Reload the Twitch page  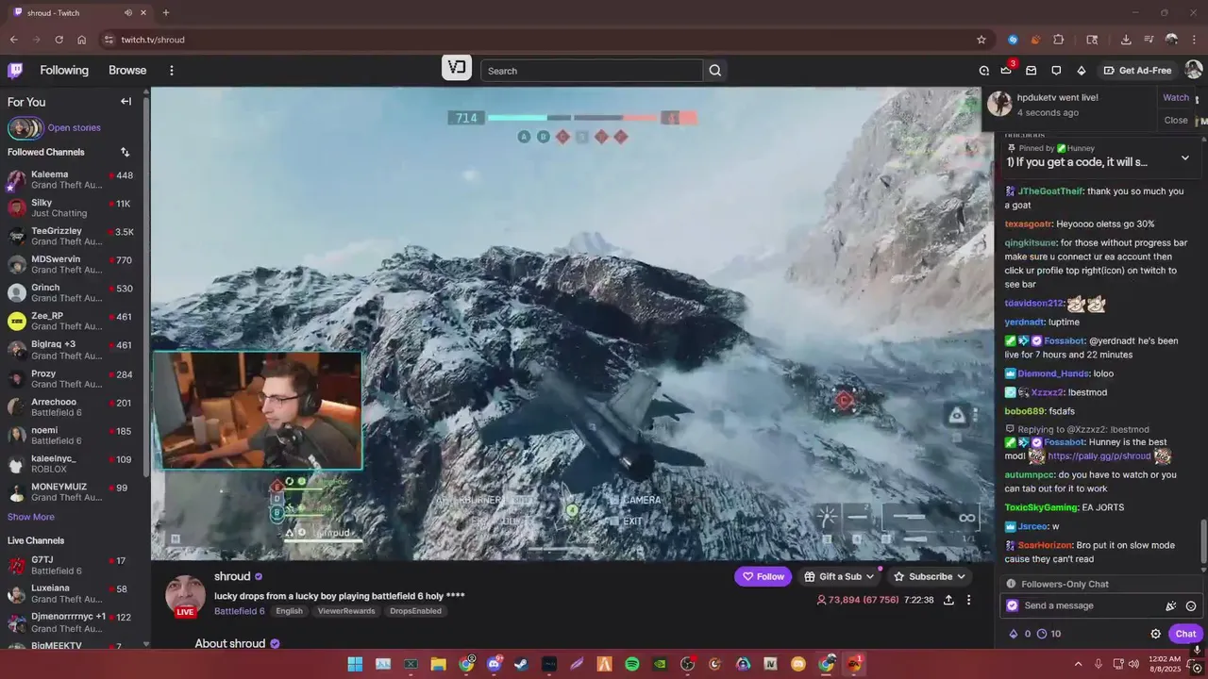pyautogui.click(x=59, y=40)
